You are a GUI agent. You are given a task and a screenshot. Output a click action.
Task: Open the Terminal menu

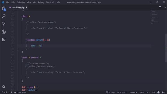[x=50, y=2]
